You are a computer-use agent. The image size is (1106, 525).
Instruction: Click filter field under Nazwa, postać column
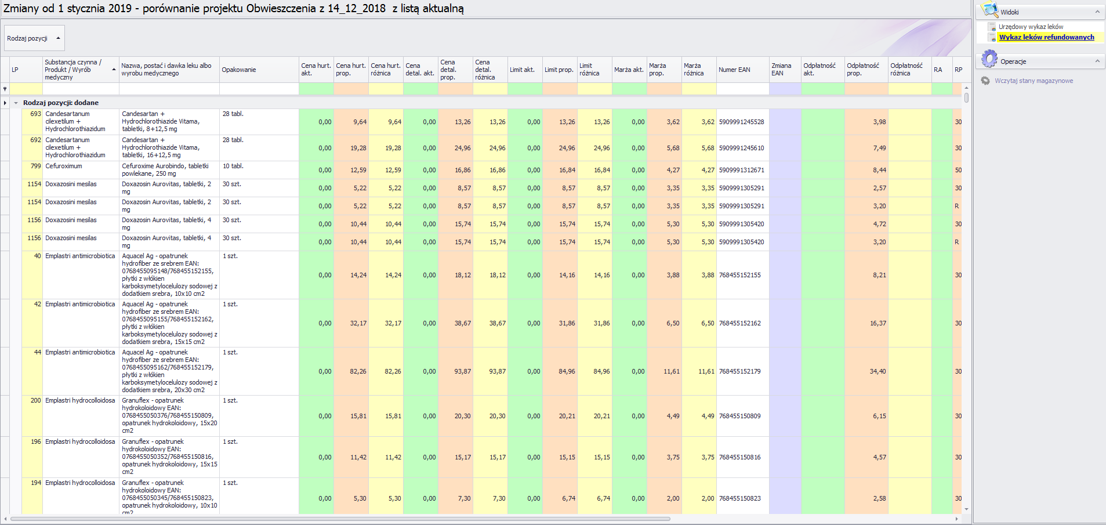[x=169, y=89]
